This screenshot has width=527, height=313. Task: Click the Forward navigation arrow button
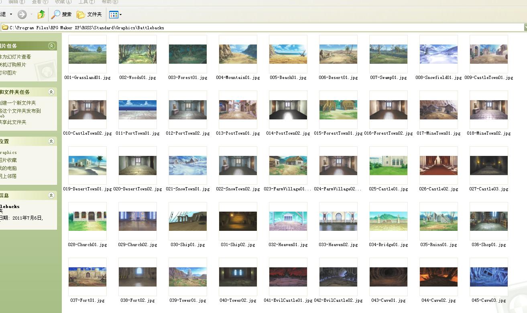click(22, 14)
